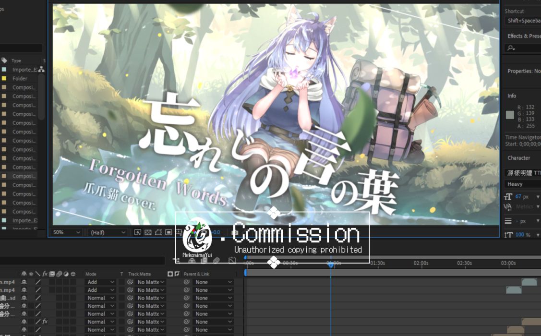The height and width of the screenshot is (336, 541).
Task: Click the timeline Shy layers master icon
Action: click(x=192, y=260)
